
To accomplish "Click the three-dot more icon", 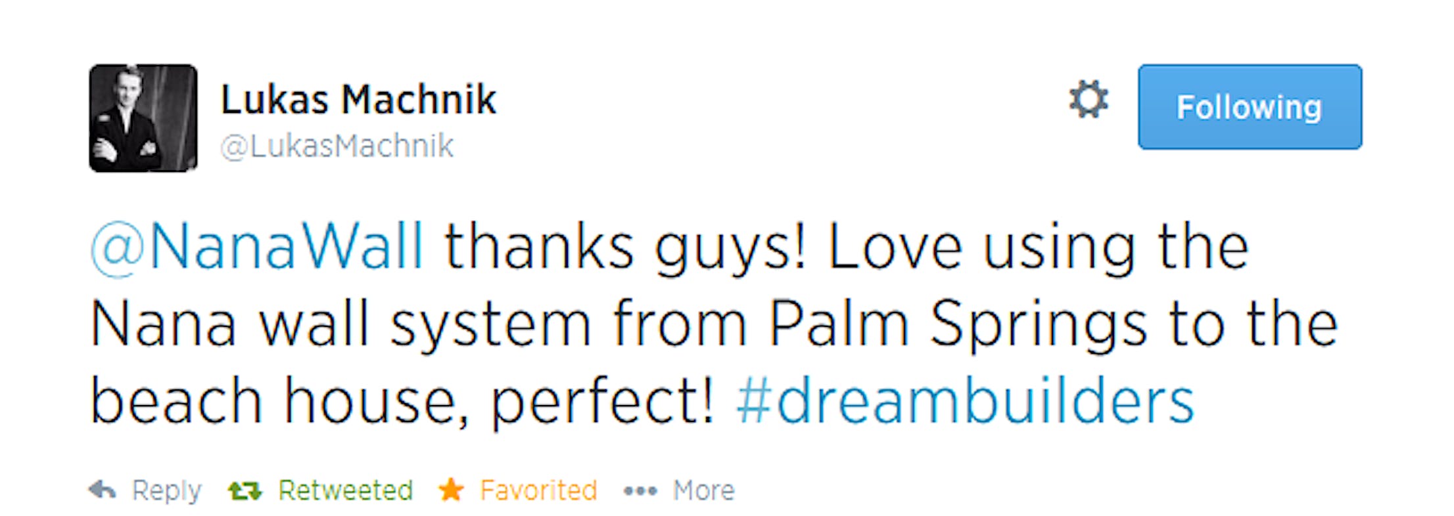I will click(x=640, y=490).
